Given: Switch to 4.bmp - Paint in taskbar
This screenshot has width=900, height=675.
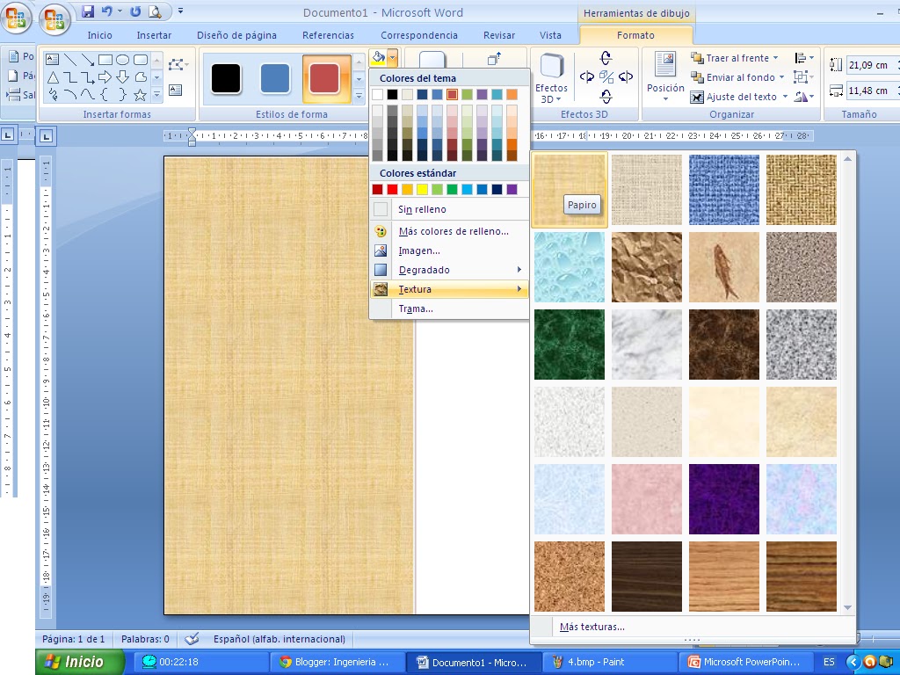Looking at the screenshot, I should point(609,662).
